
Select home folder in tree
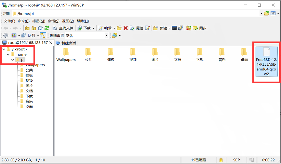tap(21, 54)
